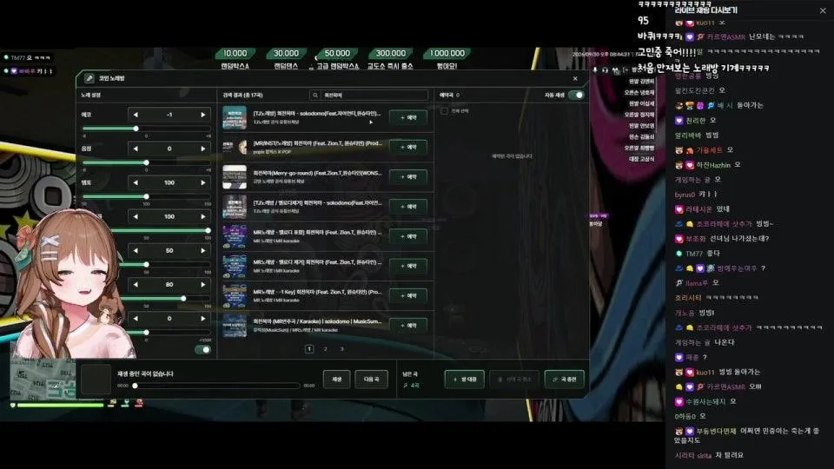
Task: Click the 재생 play button
Action: [337, 380]
